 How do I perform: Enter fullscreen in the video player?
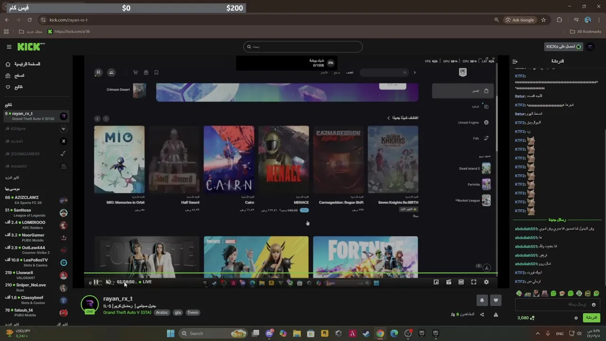tap(473, 282)
